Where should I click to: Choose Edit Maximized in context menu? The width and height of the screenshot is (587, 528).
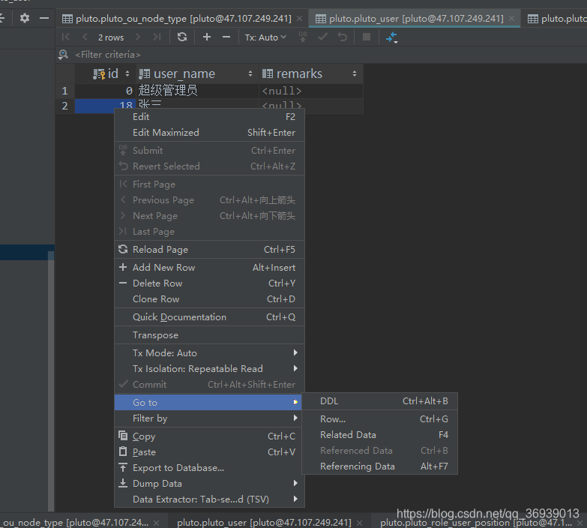[210, 133]
